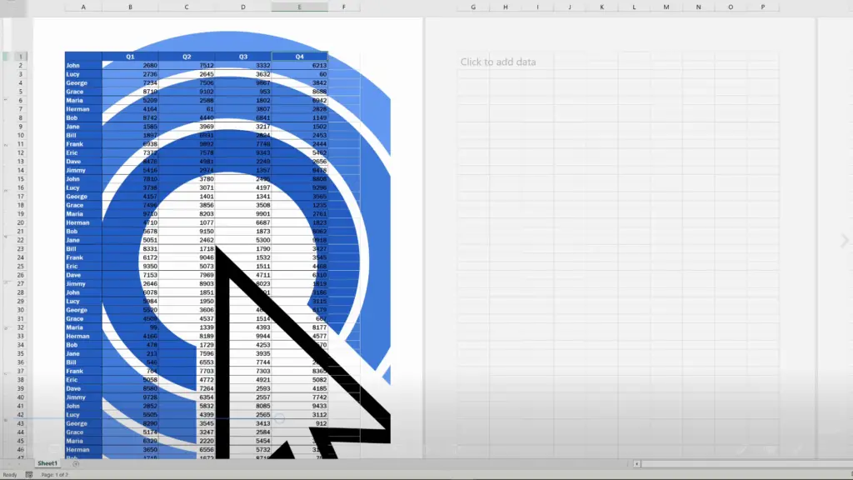Select row 10 header
The height and width of the screenshot is (480, 853).
[21, 135]
